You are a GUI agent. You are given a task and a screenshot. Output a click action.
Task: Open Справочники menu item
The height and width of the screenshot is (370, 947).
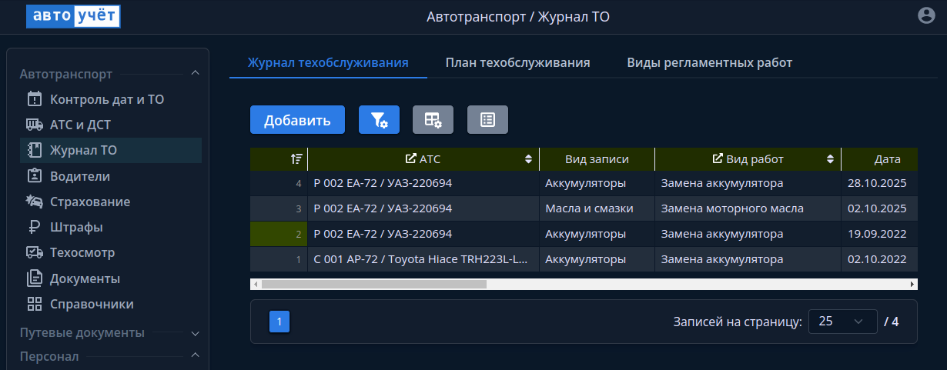coord(111,304)
